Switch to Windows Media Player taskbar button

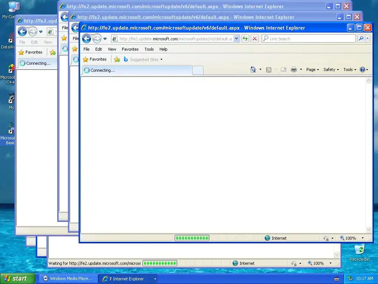pos(68,279)
